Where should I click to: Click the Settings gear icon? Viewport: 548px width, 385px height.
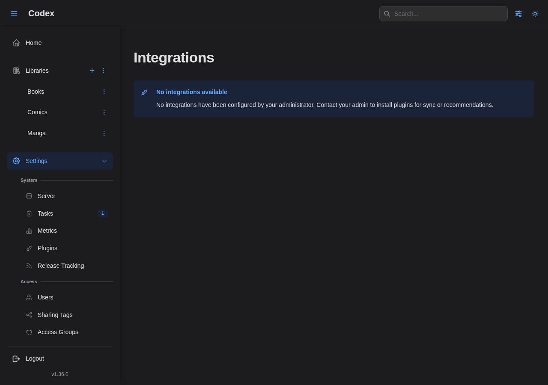coord(16,161)
